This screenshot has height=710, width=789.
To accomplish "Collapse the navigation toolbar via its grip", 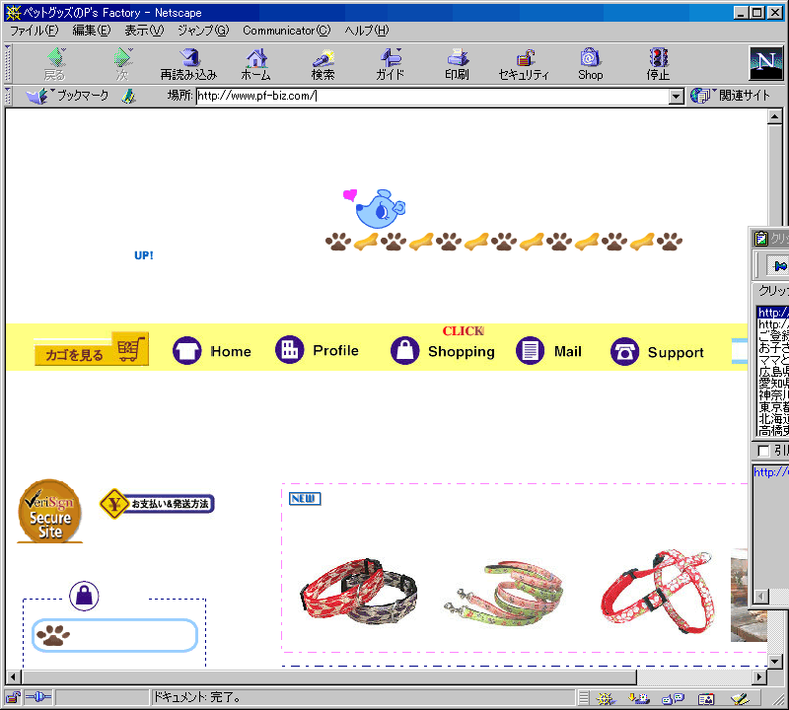I will tap(8, 64).
